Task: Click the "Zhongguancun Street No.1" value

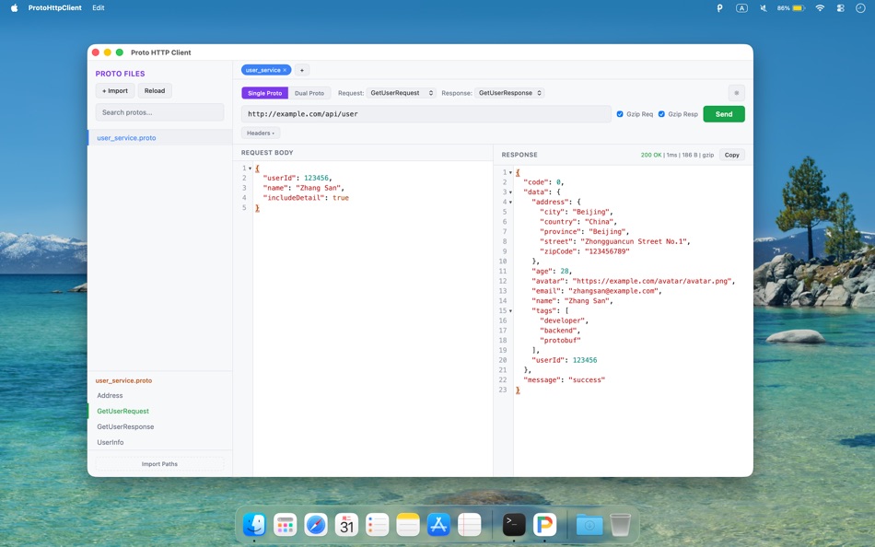Action: (634, 241)
